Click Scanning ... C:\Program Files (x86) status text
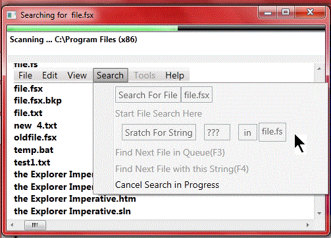The image size is (331, 238). (74, 40)
